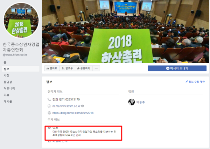210x149 pixels.
Task: Click the phone icon beside 전화 걸기
Action: tap(49, 99)
